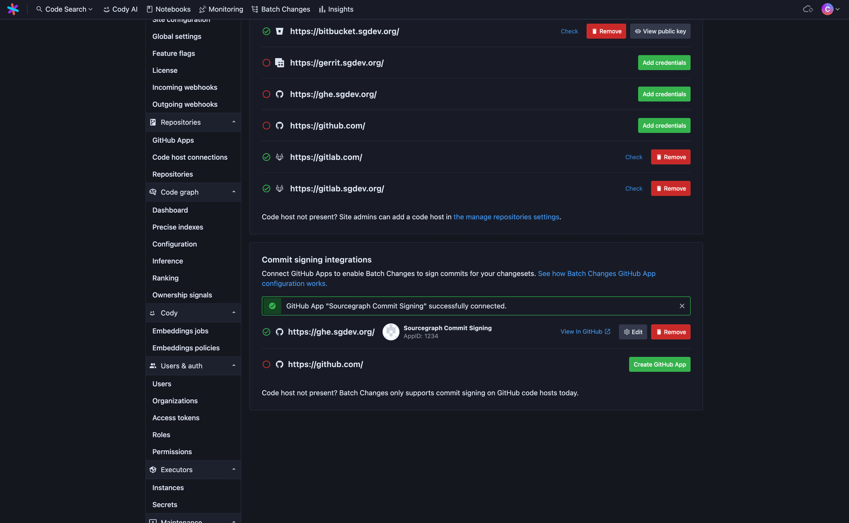
Task: Check credentials for gitlab.com
Action: (634, 157)
